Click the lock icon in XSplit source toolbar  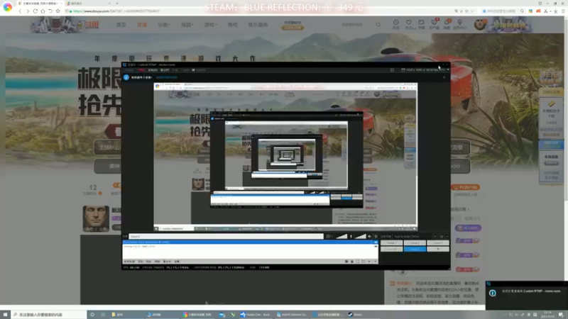[x=352, y=262]
